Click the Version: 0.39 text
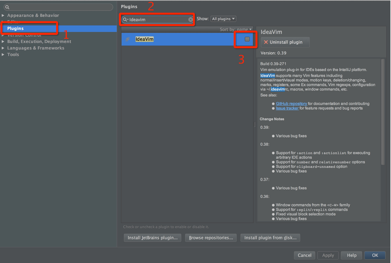Viewport: 391px width, 263px height. tap(273, 53)
